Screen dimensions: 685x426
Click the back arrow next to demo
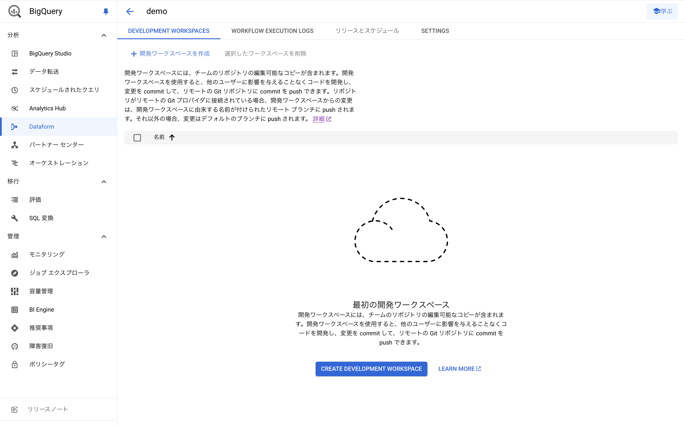(130, 11)
